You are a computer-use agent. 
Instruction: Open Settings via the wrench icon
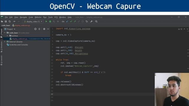pos(92,21)
